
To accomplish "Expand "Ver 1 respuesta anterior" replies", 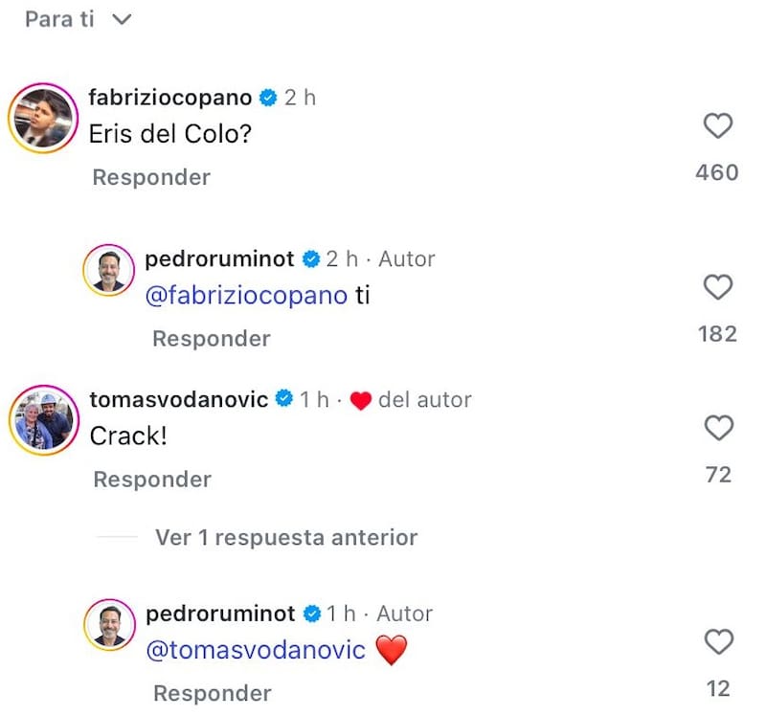I will pyautogui.click(x=287, y=537).
